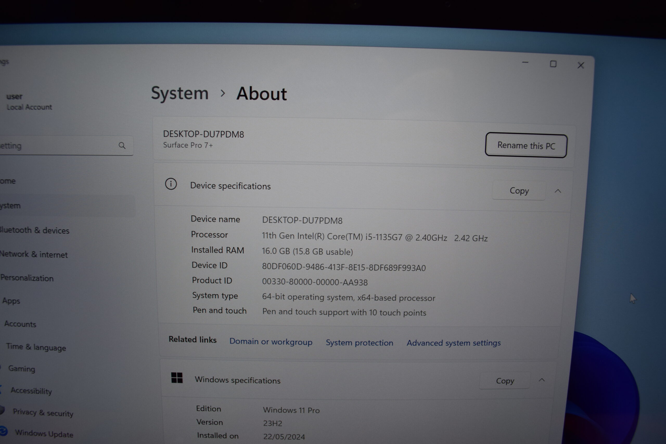This screenshot has height=444, width=666.
Task: Copy the Device specifications
Action: tap(519, 191)
